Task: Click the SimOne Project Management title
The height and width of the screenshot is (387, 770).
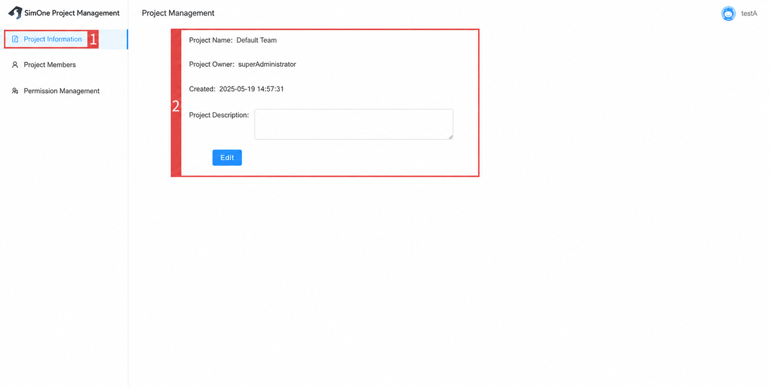Action: (72, 13)
